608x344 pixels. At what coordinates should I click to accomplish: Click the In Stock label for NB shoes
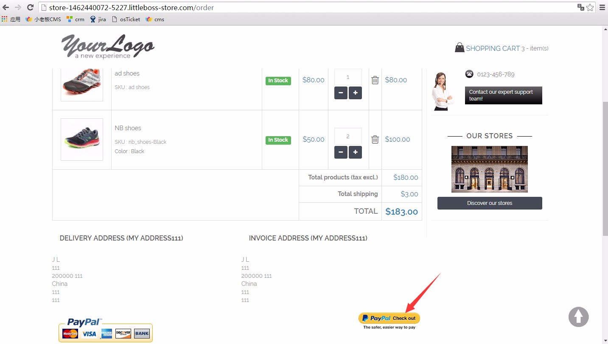tap(278, 140)
